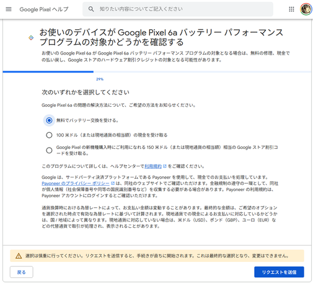
Task: Click the 29% progress label
Action: pyautogui.click(x=100, y=79)
